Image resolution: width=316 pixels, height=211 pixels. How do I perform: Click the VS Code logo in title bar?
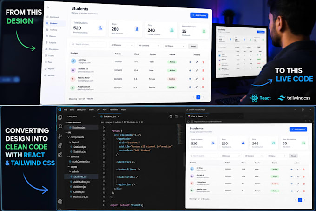click(x=59, y=109)
